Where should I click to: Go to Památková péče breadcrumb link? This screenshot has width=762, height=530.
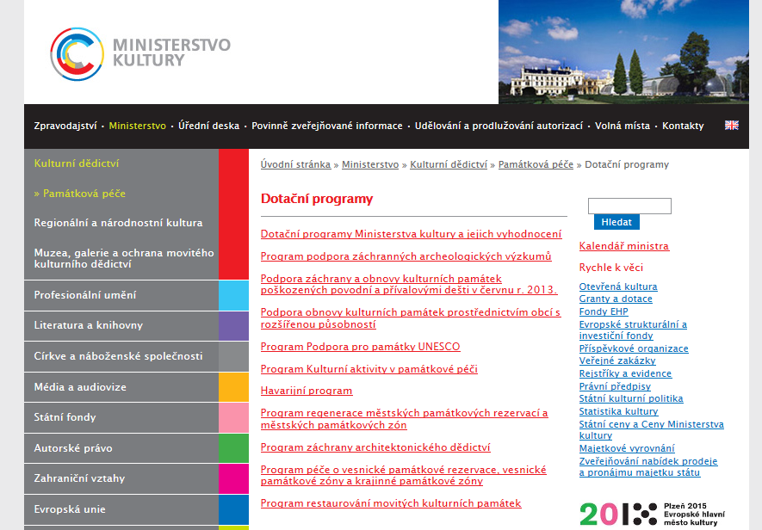(x=536, y=164)
